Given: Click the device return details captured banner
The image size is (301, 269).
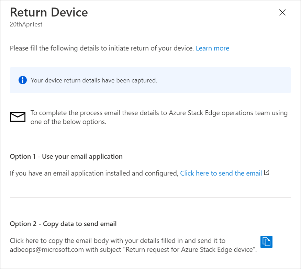Looking at the screenshot, I should [150, 80].
